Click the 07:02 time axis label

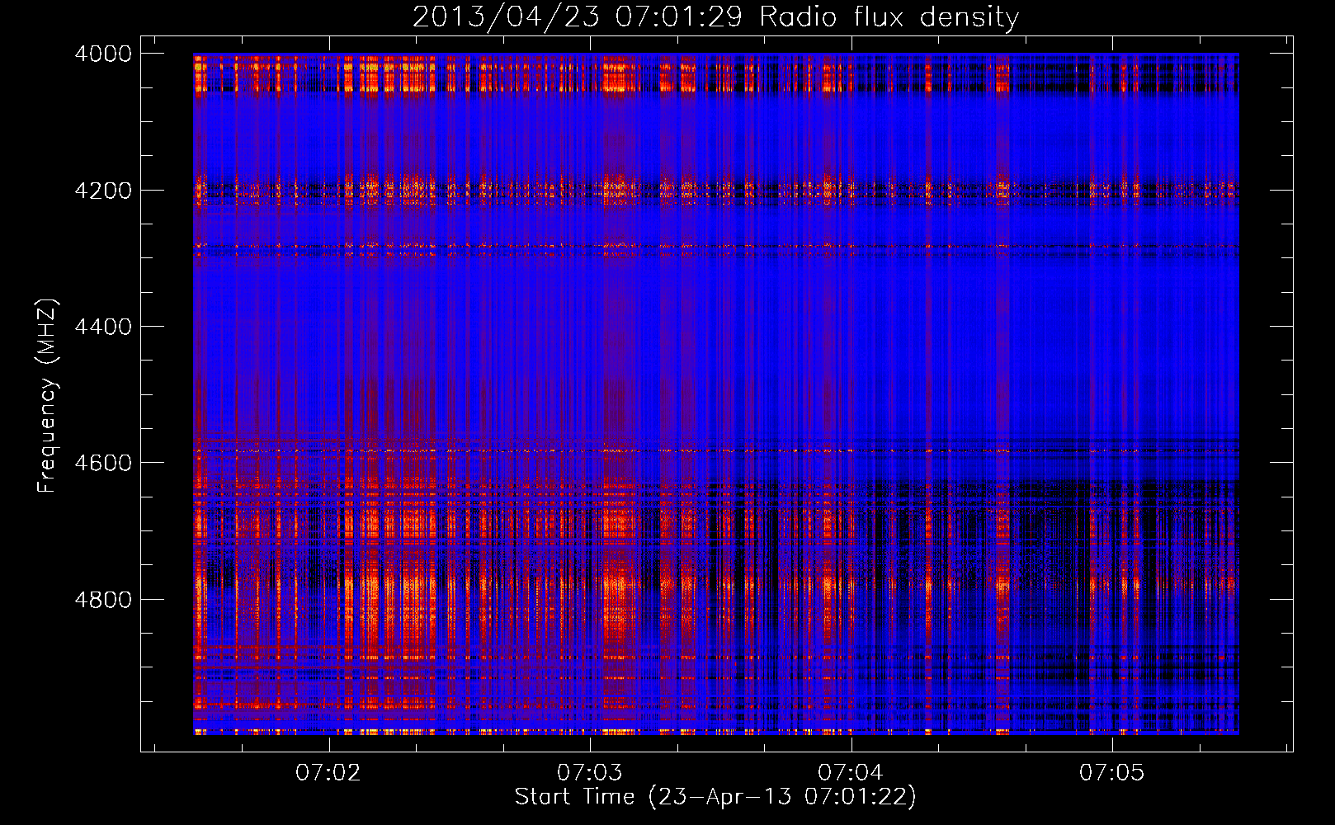328,773
